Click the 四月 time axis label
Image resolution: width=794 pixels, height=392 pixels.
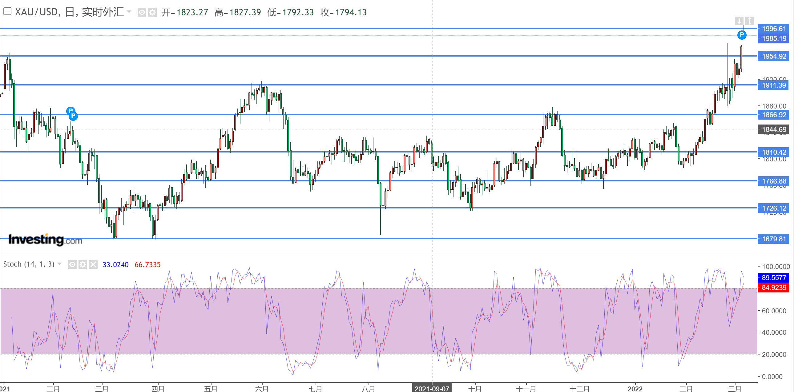pyautogui.click(x=158, y=389)
